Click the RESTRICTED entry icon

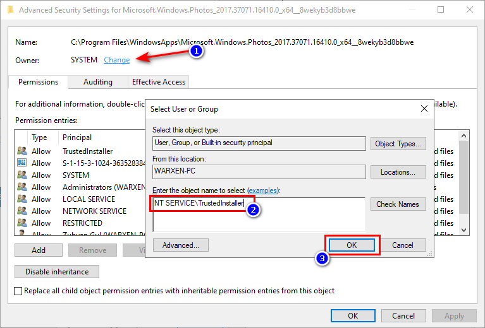point(22,223)
